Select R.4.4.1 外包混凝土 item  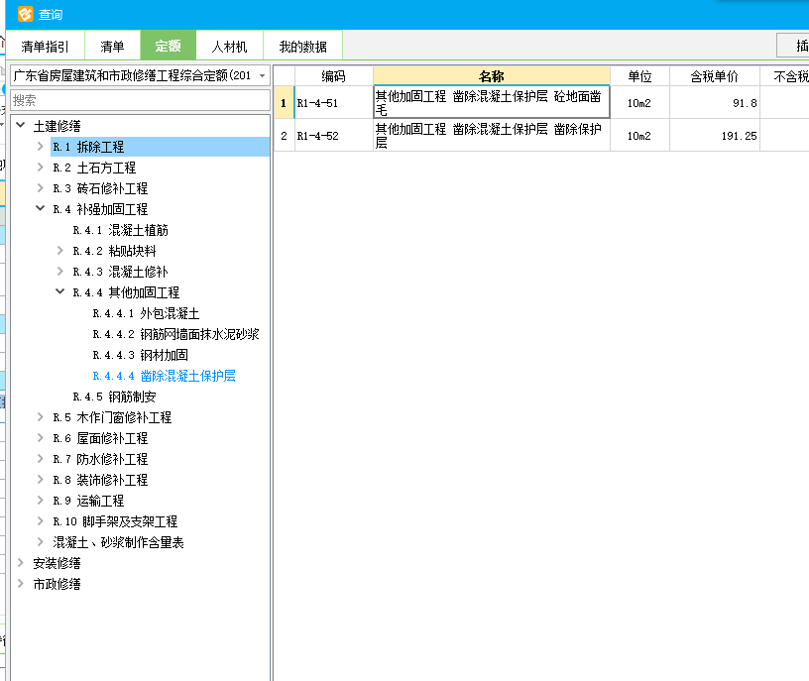tap(146, 313)
